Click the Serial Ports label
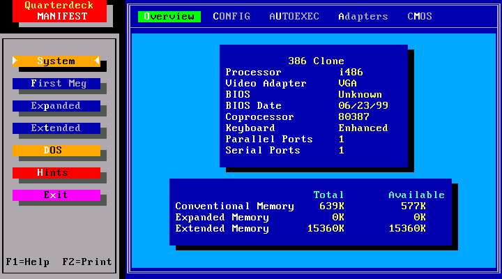The height and width of the screenshot is (279, 502). (x=263, y=150)
